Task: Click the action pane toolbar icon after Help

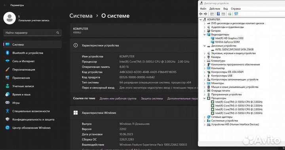Action: coord(223,14)
